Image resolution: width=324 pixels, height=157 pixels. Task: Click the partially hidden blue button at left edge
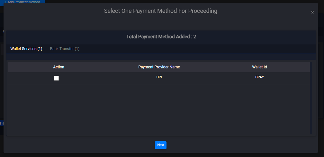click(x=2, y=123)
